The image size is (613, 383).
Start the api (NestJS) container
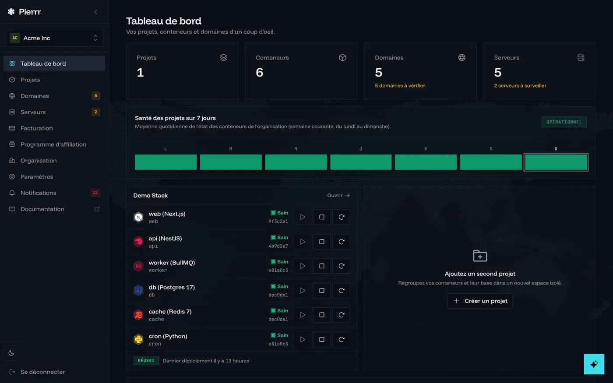click(303, 242)
